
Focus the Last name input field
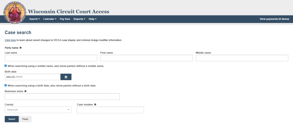[51, 58]
